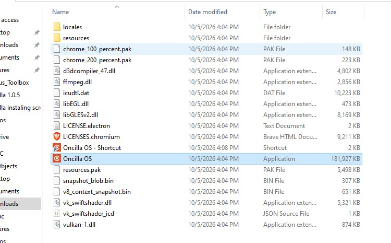Viewport: 391px width, 243px height.
Task: Sort files by the Type column header
Action: pos(270,12)
